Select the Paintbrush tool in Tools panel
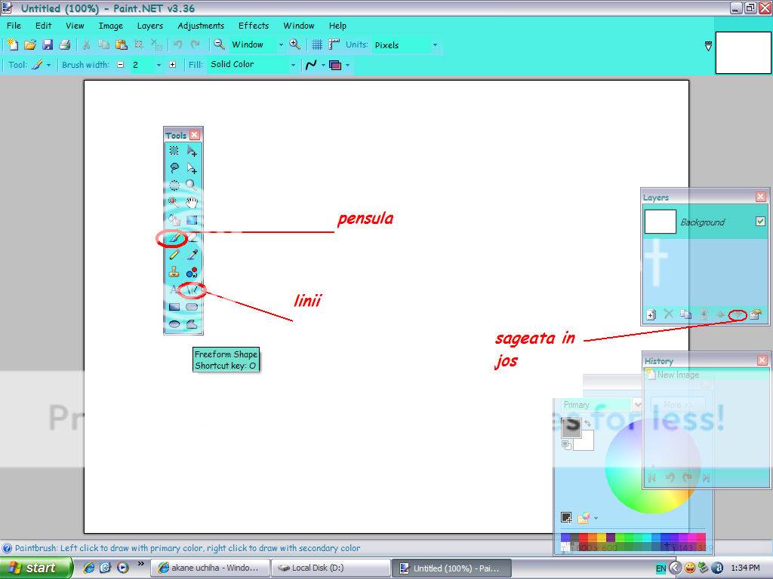Image resolution: width=773 pixels, height=579 pixels. tap(174, 238)
